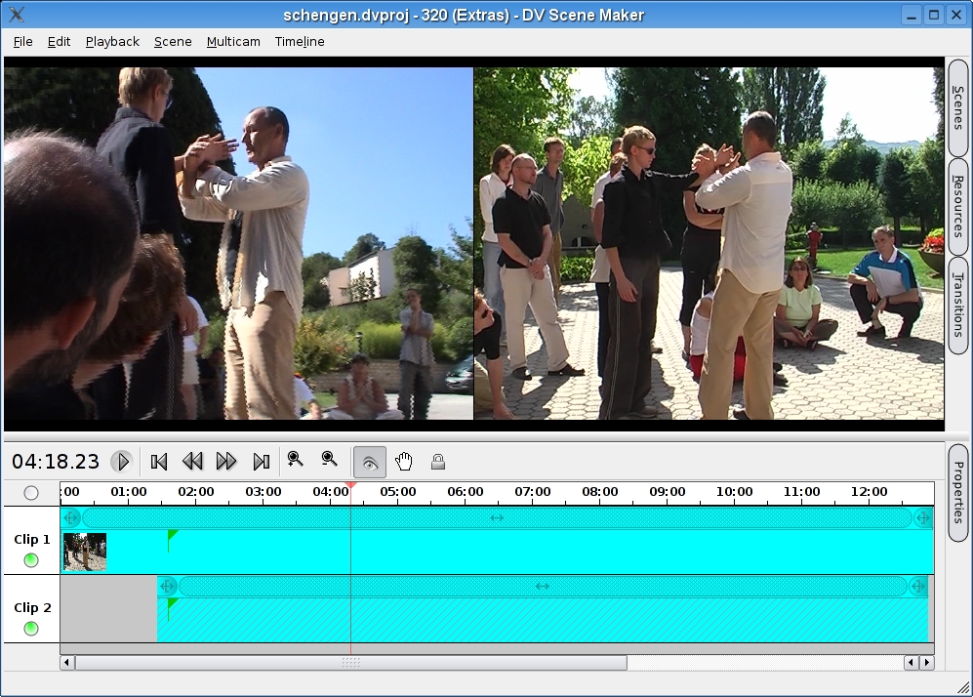The image size is (973, 697).
Task: Close the DV Scene Maker window
Action: (956, 15)
